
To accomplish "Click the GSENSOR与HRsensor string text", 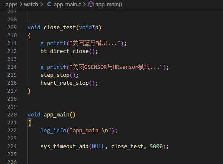I will pos(111,67).
